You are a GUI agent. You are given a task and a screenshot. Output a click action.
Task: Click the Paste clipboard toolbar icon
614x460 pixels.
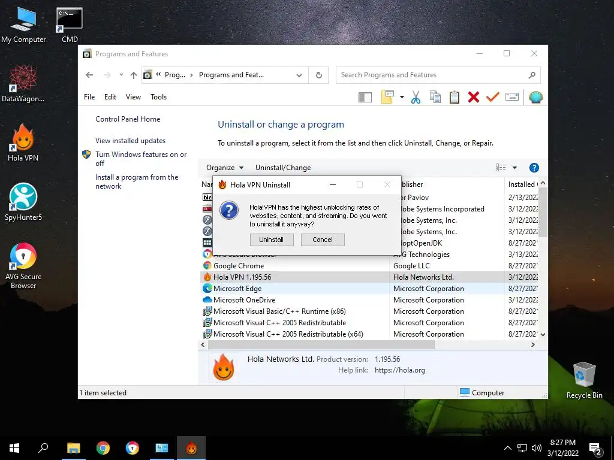point(455,97)
